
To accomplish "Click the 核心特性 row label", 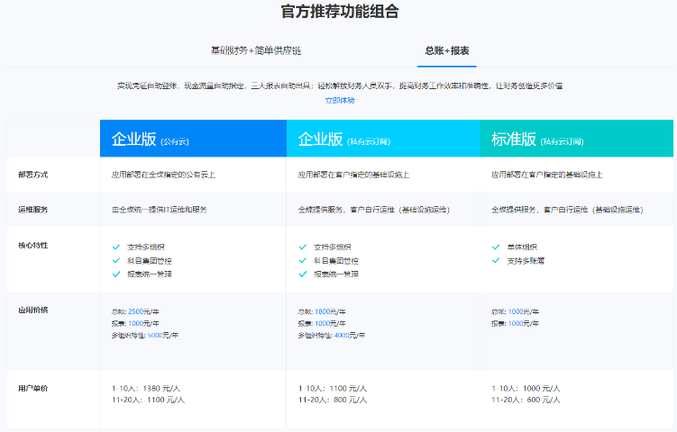I will coord(32,246).
